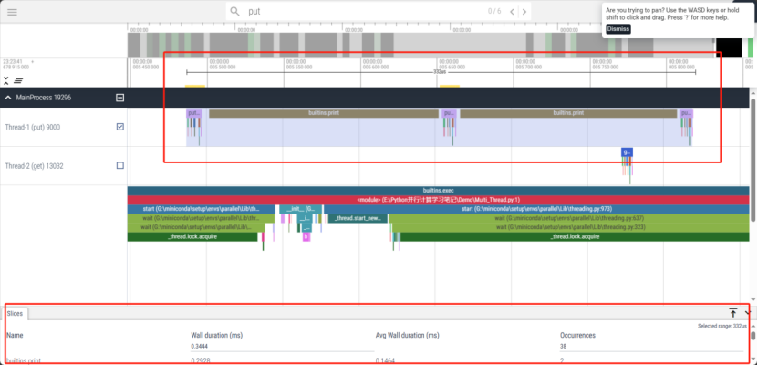The width and height of the screenshot is (758, 365).
Task: Sort by Occurrences column header
Action: click(x=577, y=335)
